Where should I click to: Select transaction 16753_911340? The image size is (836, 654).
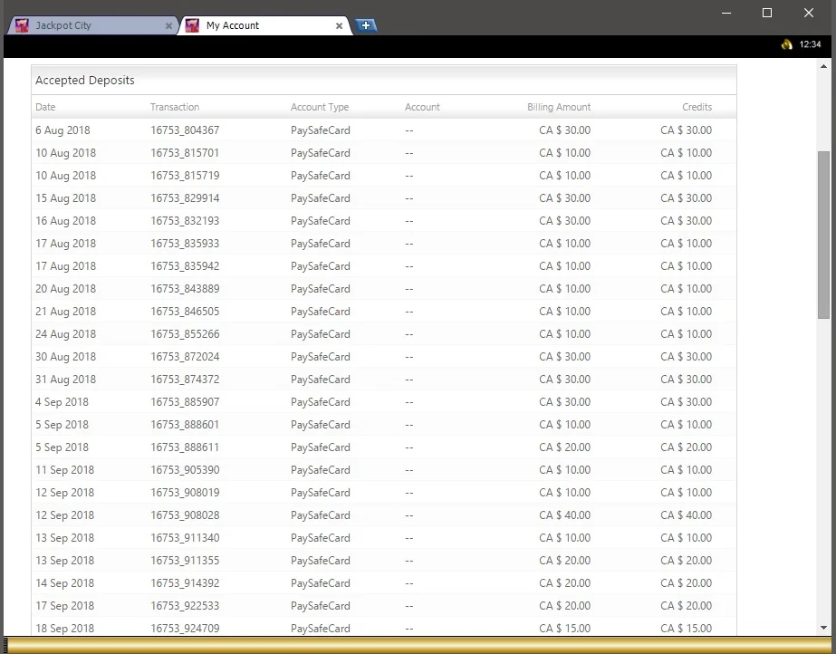click(185, 538)
